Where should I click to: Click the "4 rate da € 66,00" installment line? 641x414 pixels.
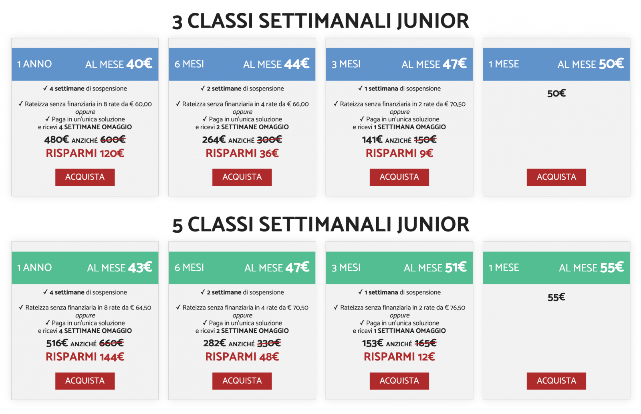(242, 104)
